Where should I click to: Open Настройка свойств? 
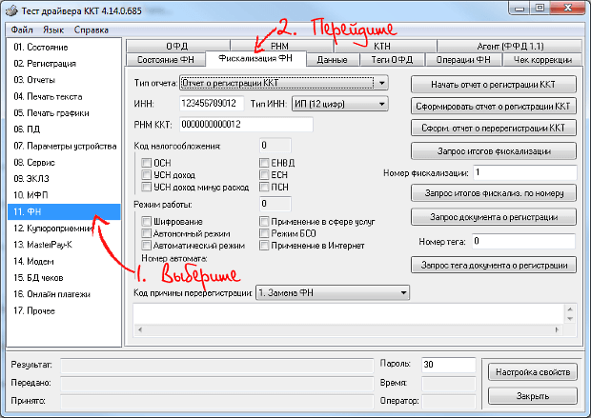tap(532, 372)
